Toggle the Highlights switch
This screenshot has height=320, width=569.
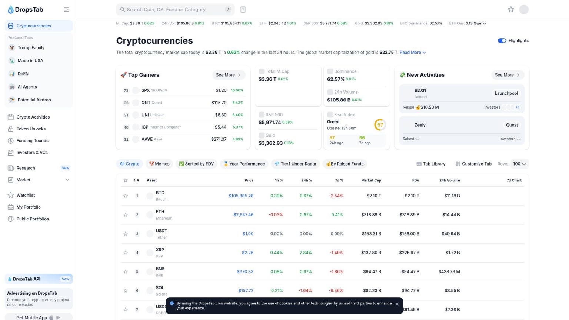502,41
